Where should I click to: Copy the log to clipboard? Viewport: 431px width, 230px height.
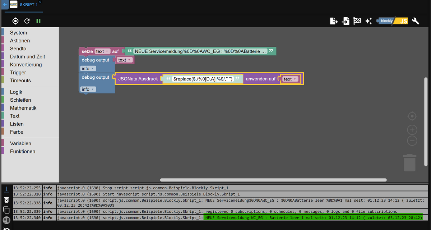[6, 210]
